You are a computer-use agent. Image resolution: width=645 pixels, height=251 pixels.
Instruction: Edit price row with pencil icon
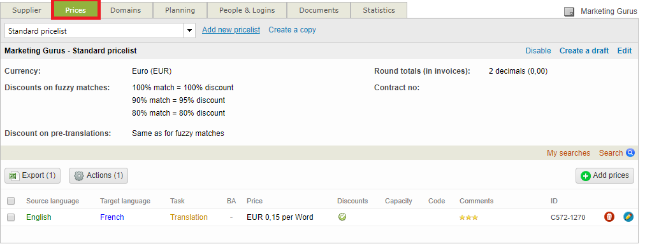pyautogui.click(x=628, y=217)
